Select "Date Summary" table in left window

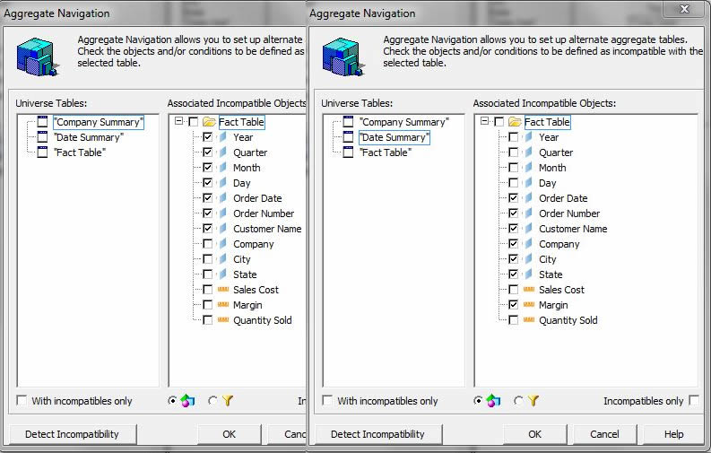pos(89,137)
